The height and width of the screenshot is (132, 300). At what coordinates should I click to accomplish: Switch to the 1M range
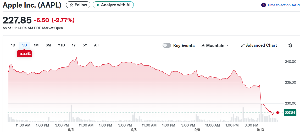36,45
